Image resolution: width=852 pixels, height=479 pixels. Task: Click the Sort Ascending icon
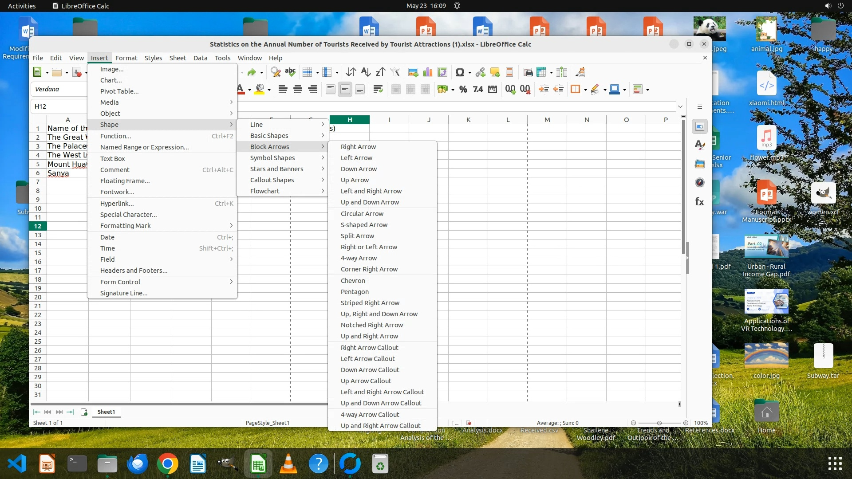pos(366,72)
